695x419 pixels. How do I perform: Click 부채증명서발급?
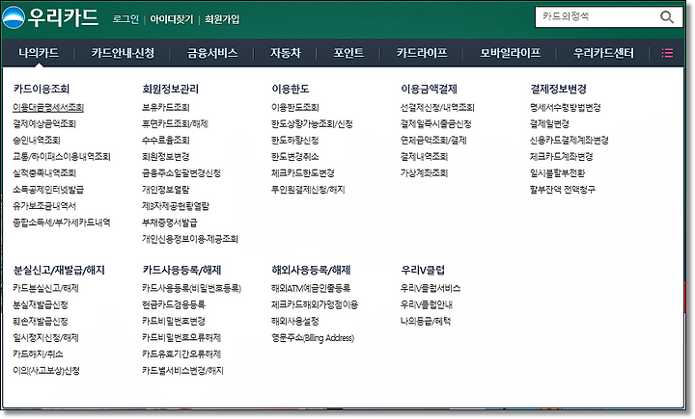[170, 223]
